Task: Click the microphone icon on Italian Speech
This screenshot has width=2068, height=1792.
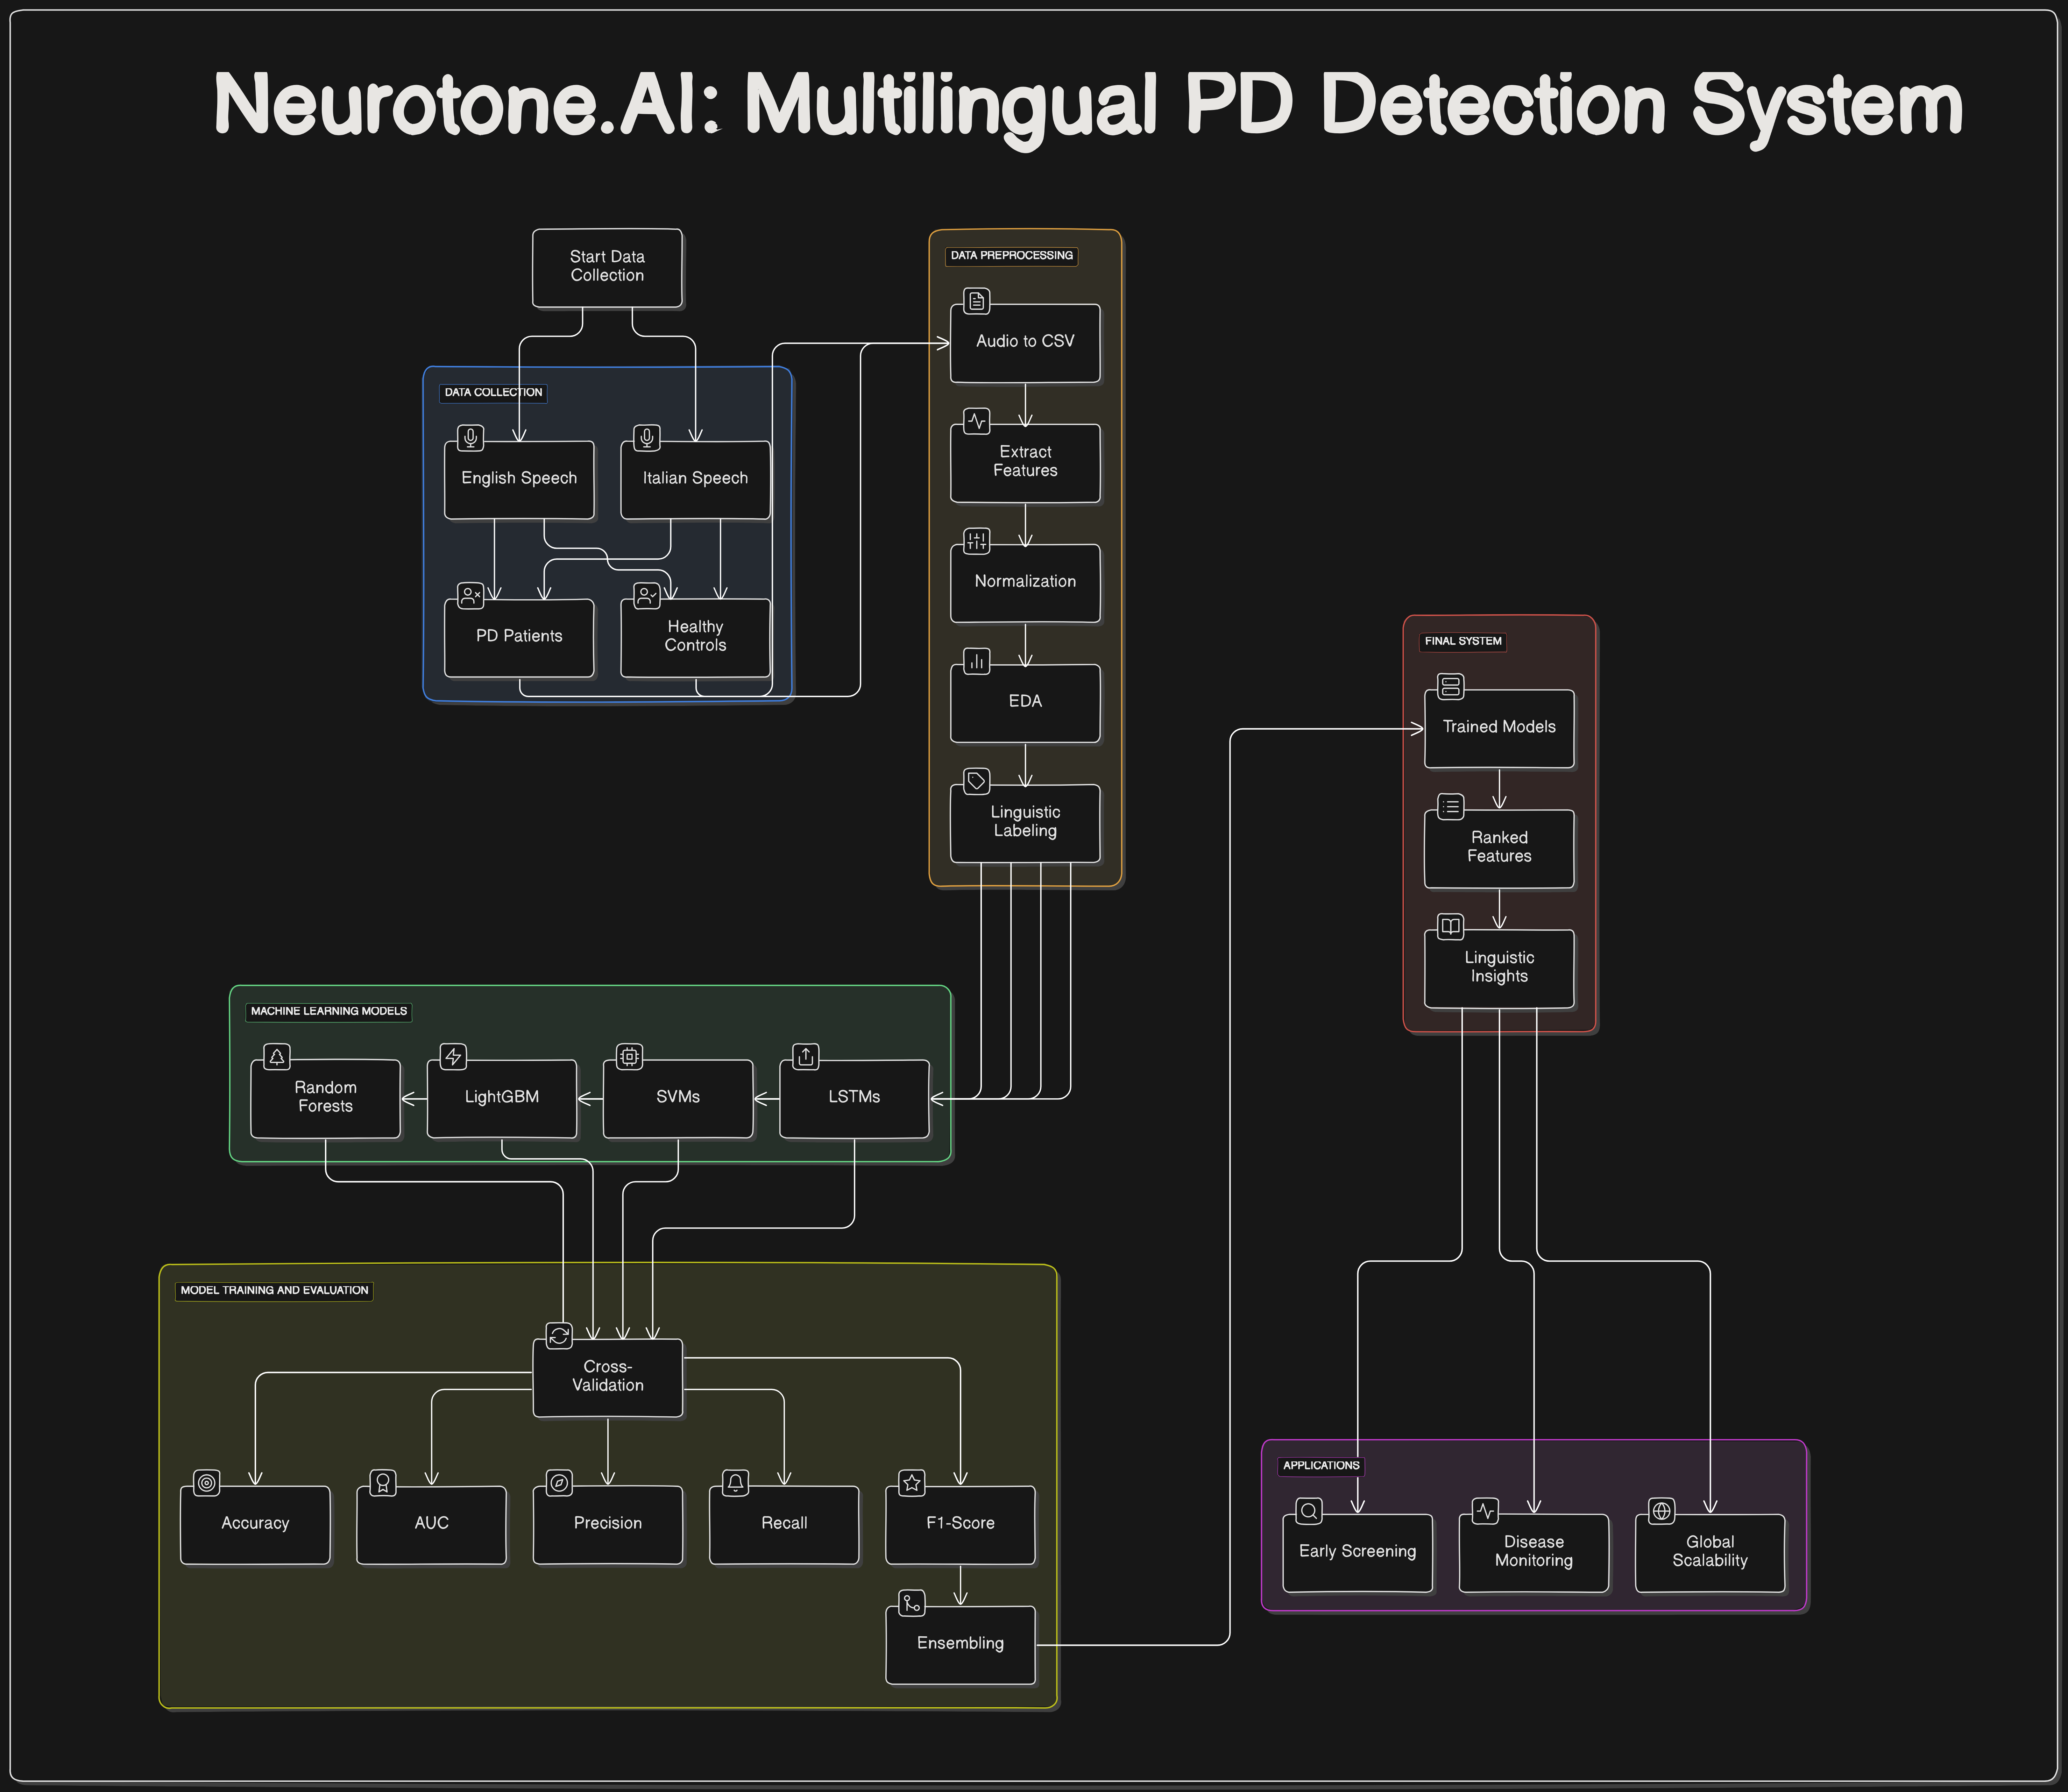Action: coord(647,438)
